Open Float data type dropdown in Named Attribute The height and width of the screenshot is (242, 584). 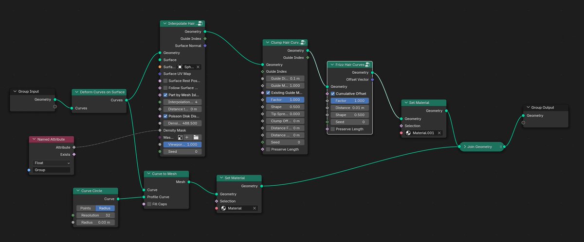pyautogui.click(x=52, y=163)
